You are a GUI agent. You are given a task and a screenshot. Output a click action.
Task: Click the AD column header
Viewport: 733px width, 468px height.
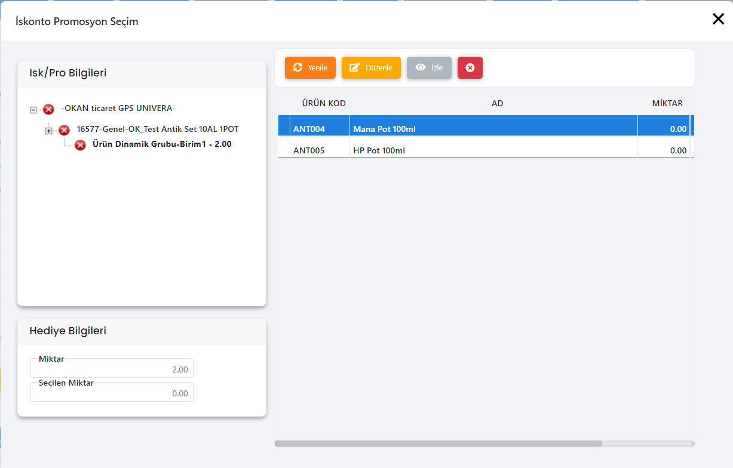point(498,103)
